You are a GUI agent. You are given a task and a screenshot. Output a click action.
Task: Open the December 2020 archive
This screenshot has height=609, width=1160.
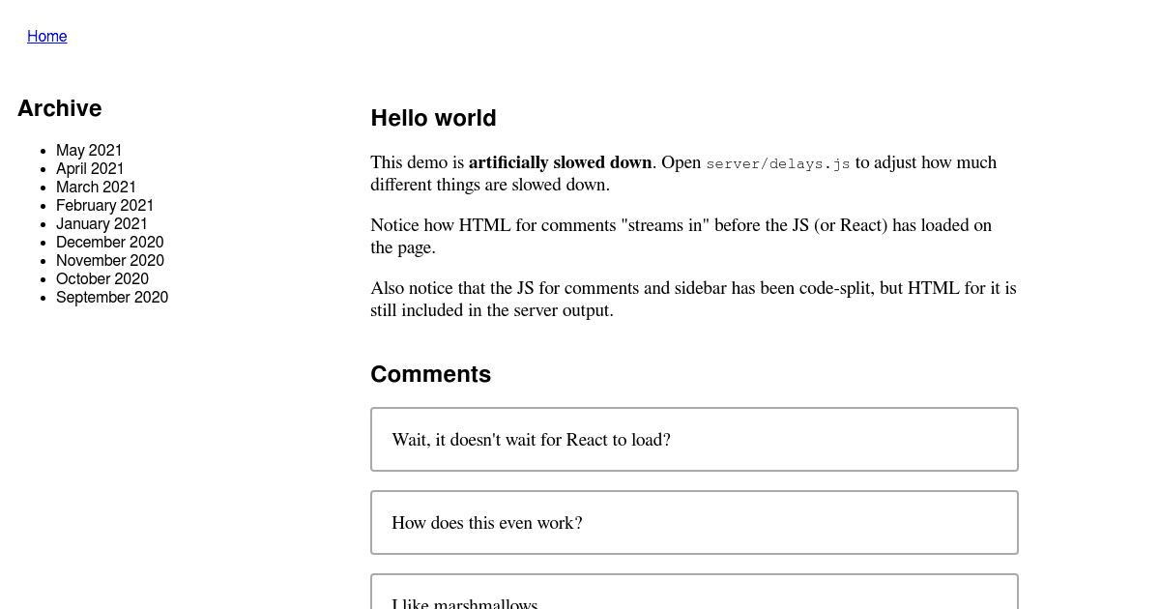109,242
